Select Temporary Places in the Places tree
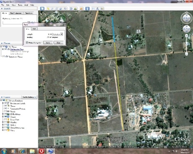193x154 pixels. (x=15, y=57)
